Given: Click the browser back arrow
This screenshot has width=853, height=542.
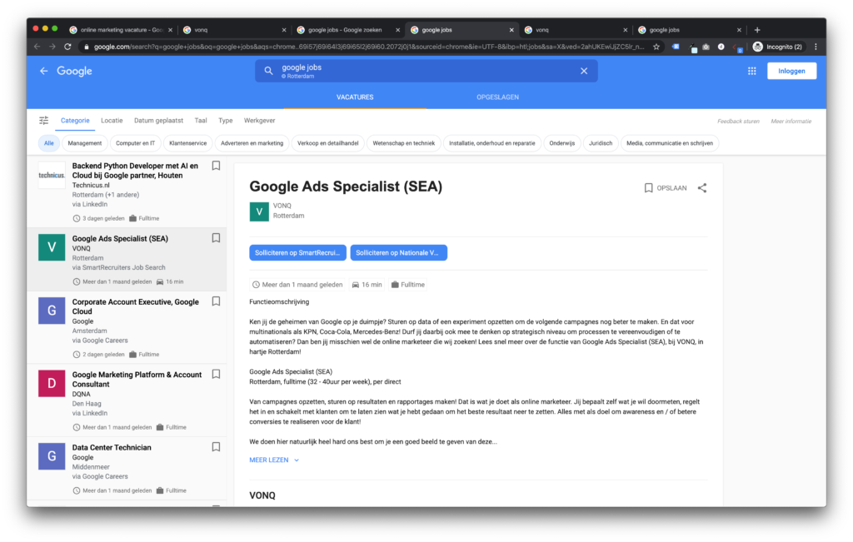Looking at the screenshot, I should tap(37, 47).
